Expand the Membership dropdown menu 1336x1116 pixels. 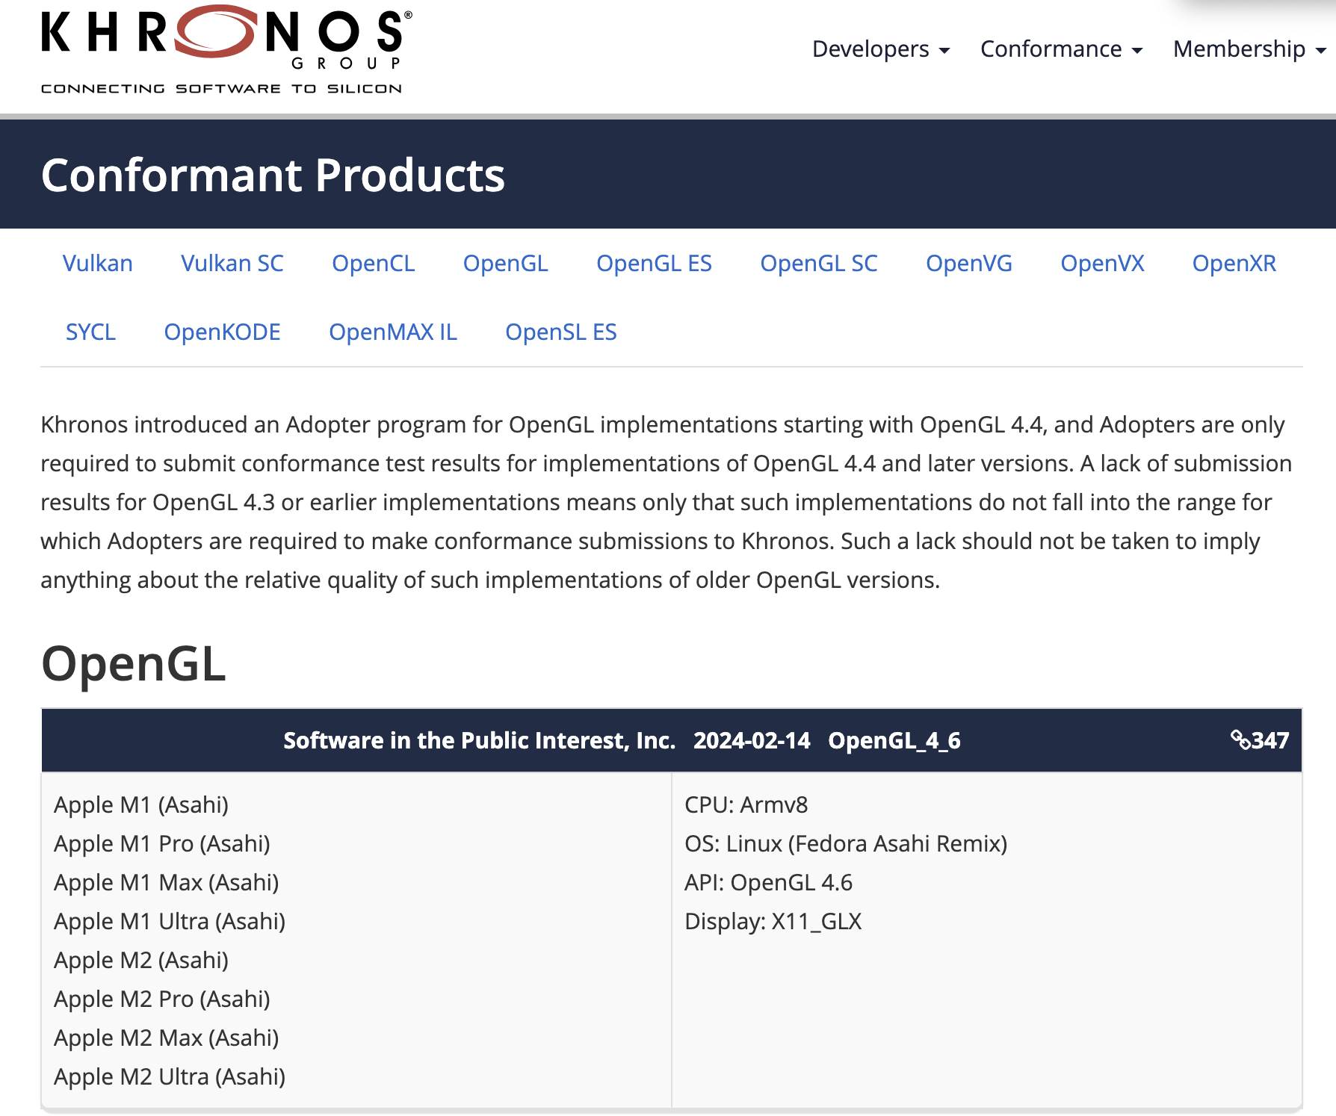coord(1249,49)
